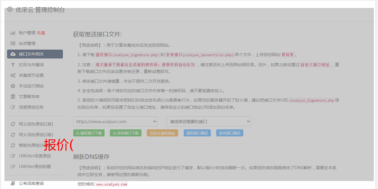Image resolution: width=378 pixels, height=189 pixels.
Task: Go to UWriter原创标题 in the sidebar
Action: point(35,167)
